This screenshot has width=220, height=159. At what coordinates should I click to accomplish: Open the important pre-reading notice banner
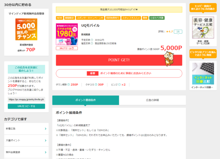coord(119,73)
